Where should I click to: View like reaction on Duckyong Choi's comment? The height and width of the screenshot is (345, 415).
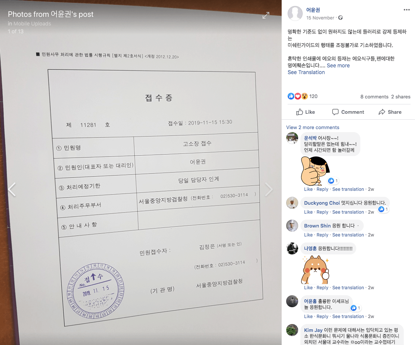point(383,210)
